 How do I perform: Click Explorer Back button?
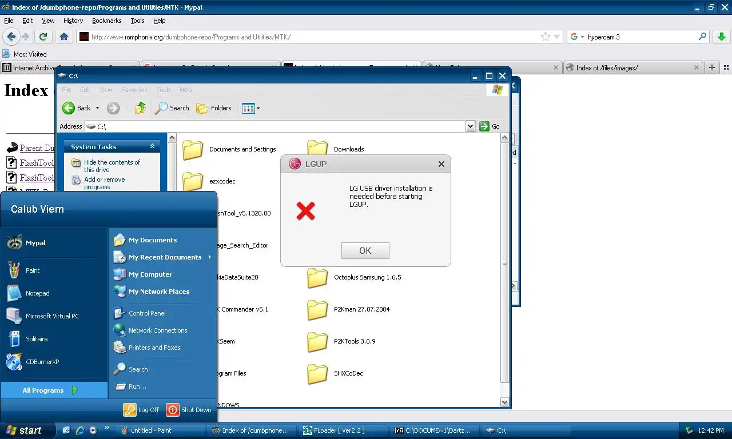[77, 108]
